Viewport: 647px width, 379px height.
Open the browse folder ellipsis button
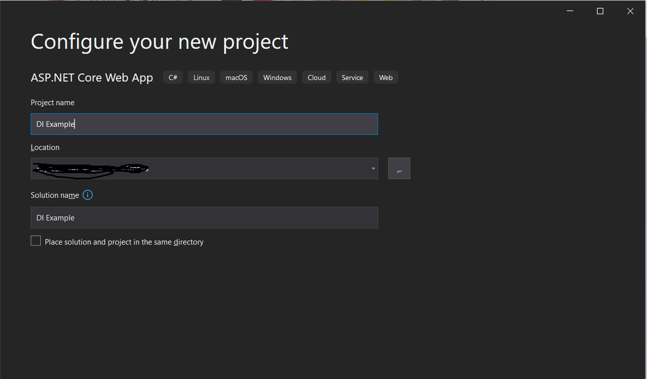coord(399,168)
